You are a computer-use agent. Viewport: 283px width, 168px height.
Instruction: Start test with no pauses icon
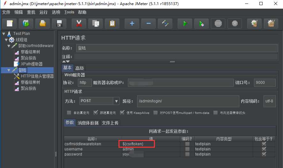[x=201, y=24]
